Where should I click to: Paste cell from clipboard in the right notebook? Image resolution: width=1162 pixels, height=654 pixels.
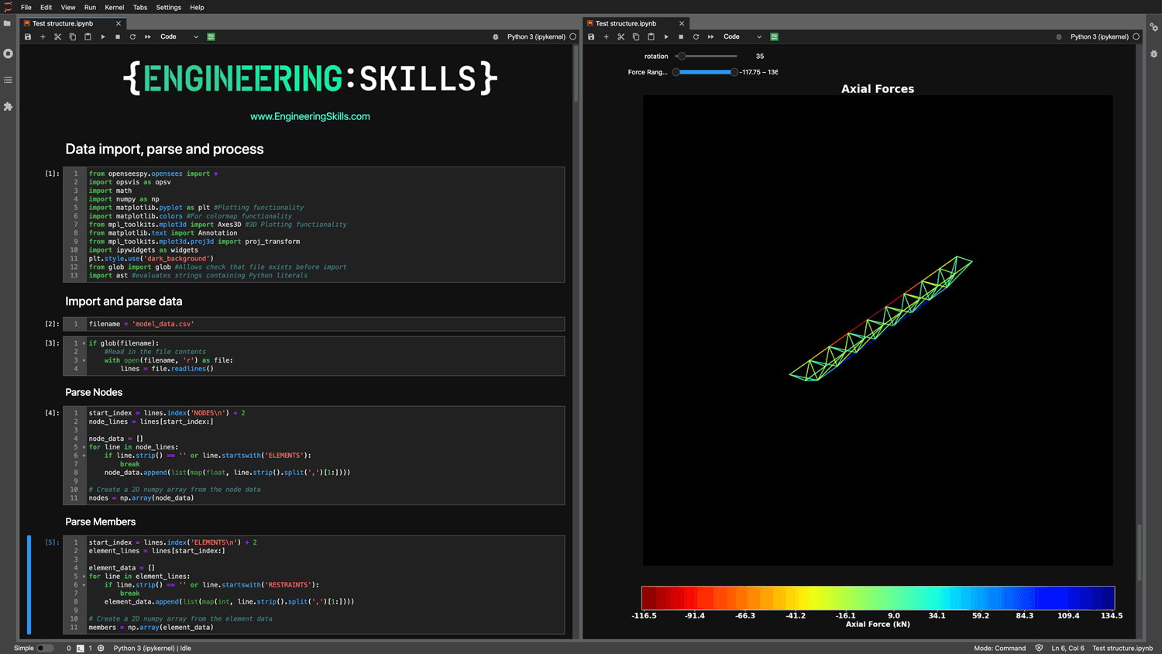(651, 36)
